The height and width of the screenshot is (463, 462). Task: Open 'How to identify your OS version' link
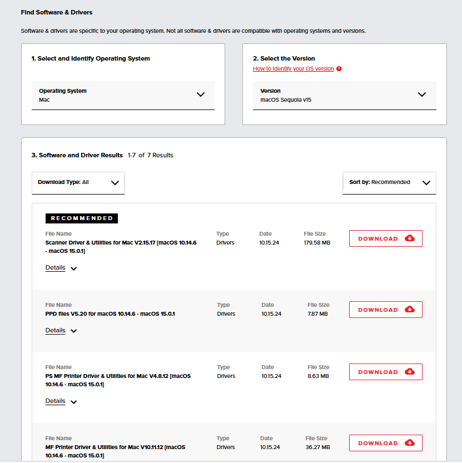tap(293, 69)
